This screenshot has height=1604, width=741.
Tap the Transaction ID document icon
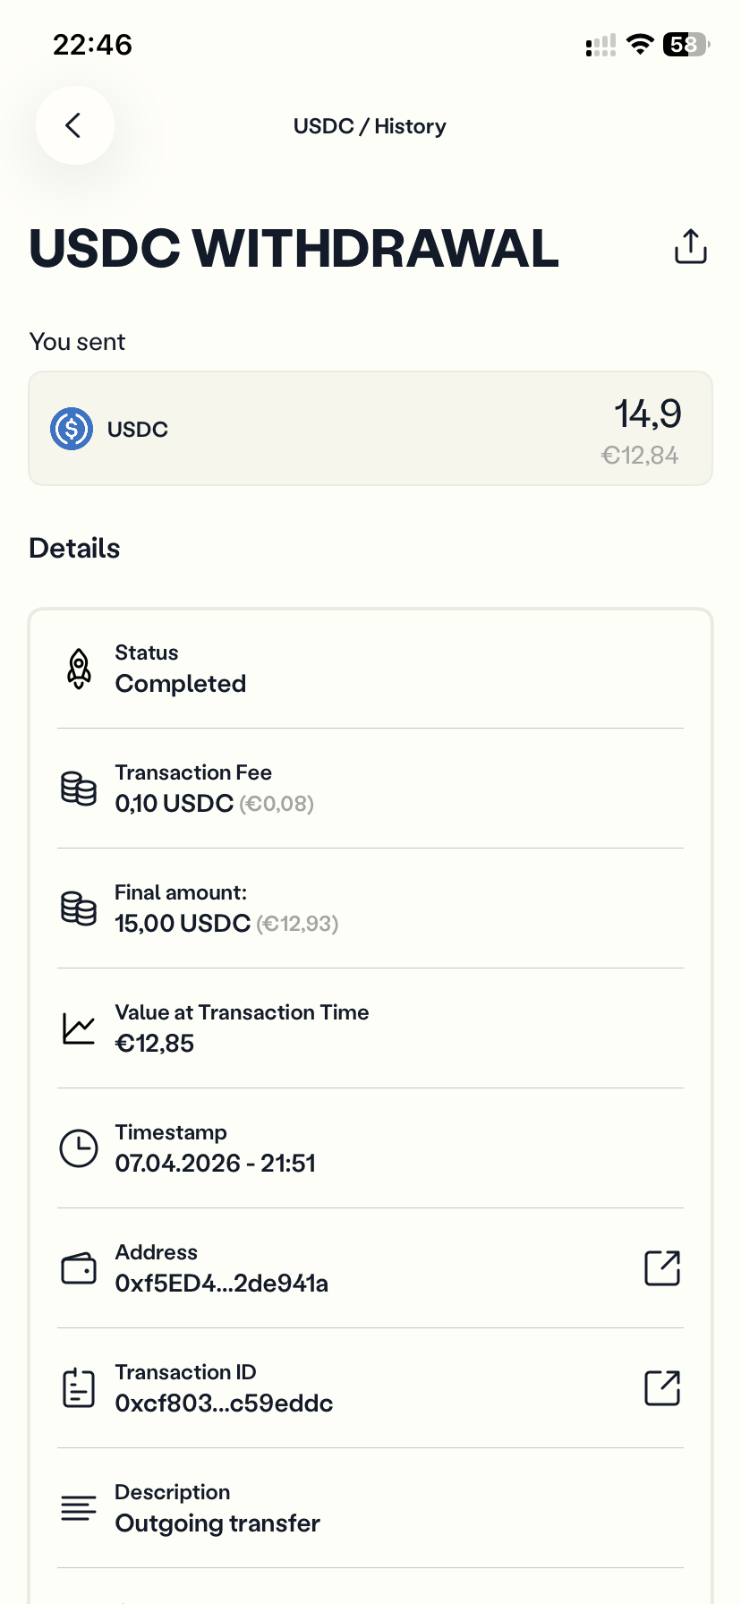coord(79,1388)
